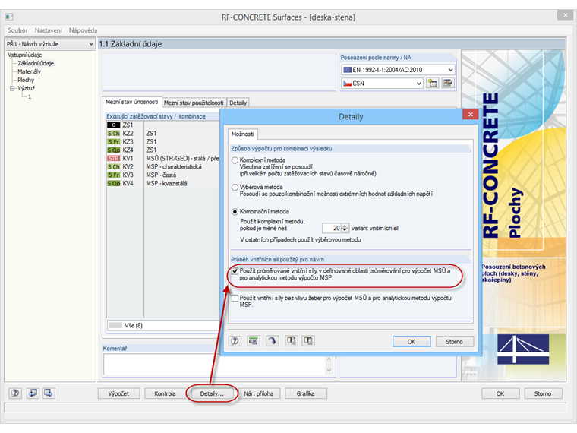Edit national annex settings icon
This screenshot has height=433, width=577.
pos(448,84)
